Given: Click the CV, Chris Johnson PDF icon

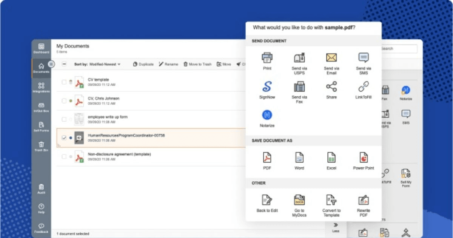Looking at the screenshot, I should click(79, 101).
